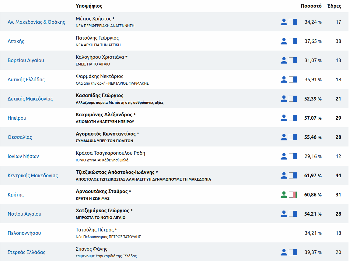Click the blue party color bar for Καλογήρου Χριστιάνα
This screenshot has width=350, height=261.
point(293,60)
